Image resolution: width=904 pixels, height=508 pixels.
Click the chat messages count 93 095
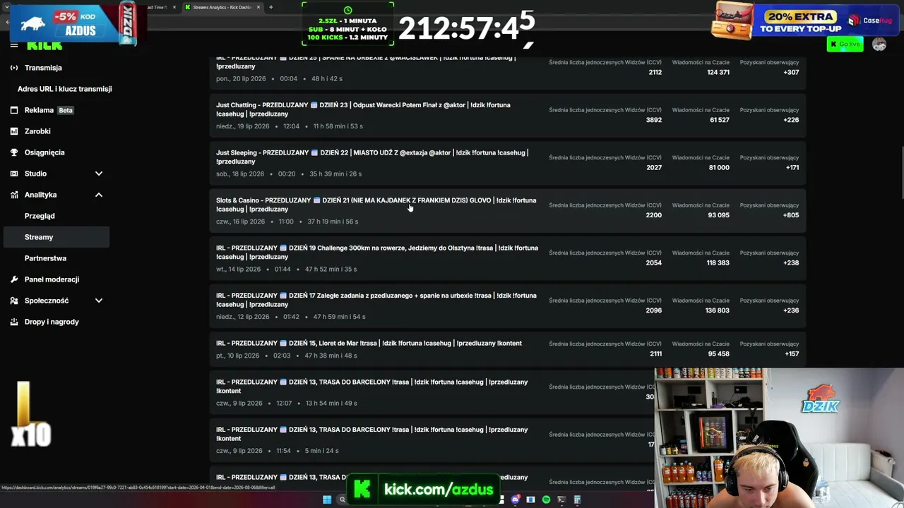pyautogui.click(x=719, y=215)
